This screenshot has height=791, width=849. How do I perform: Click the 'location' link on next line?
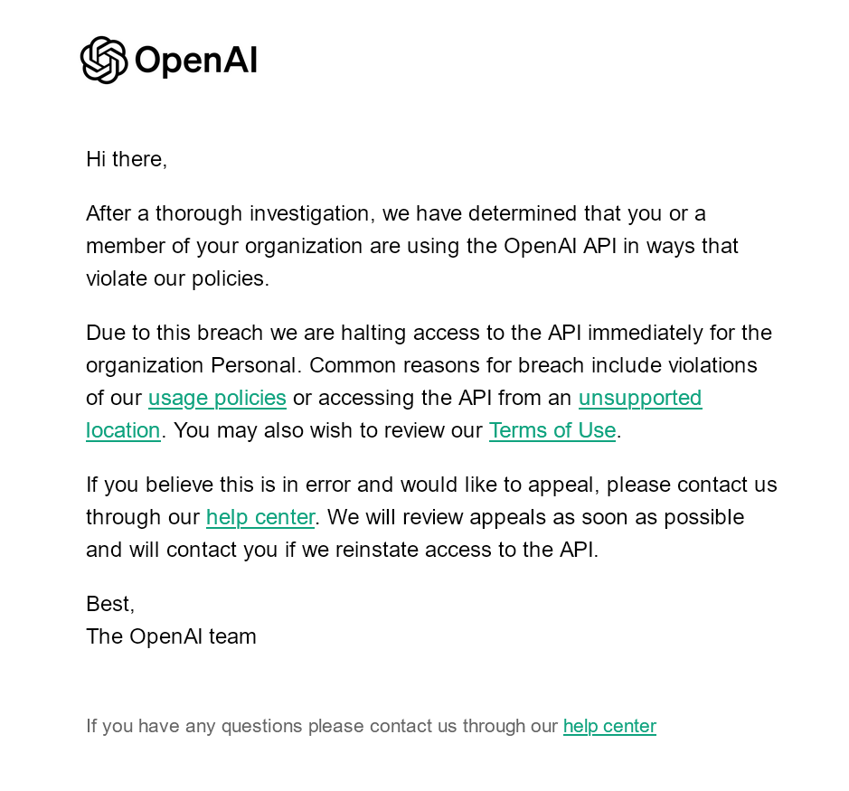pyautogui.click(x=124, y=430)
